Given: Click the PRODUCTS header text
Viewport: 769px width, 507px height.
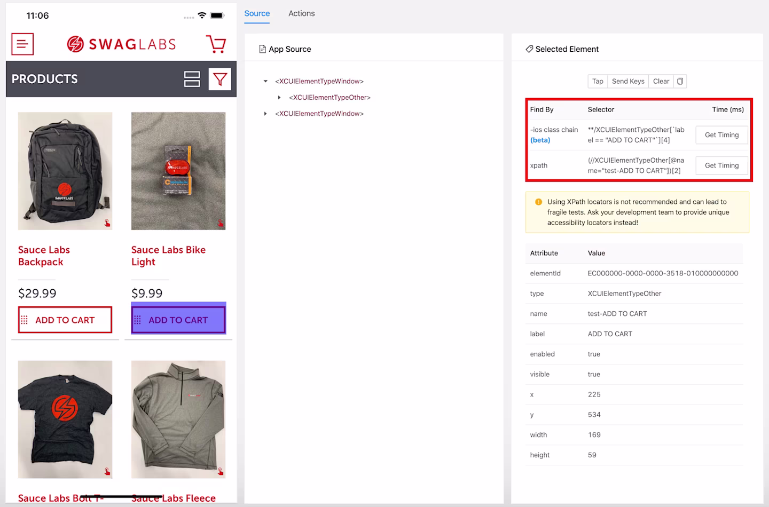Looking at the screenshot, I should pyautogui.click(x=45, y=79).
